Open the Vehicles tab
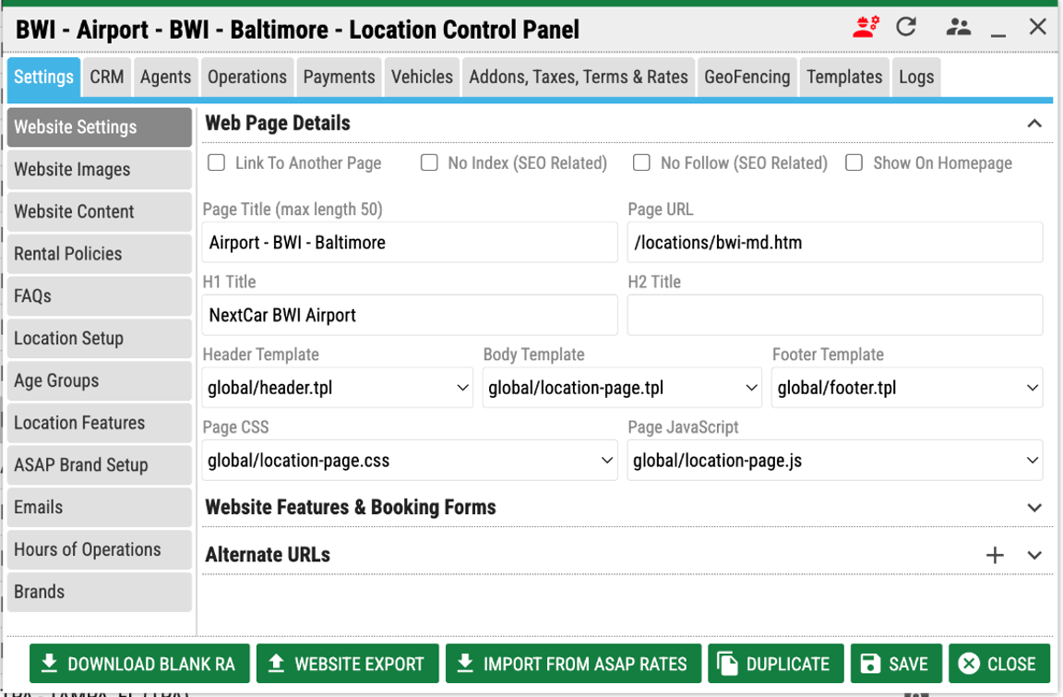The height and width of the screenshot is (697, 1063). pos(422,78)
